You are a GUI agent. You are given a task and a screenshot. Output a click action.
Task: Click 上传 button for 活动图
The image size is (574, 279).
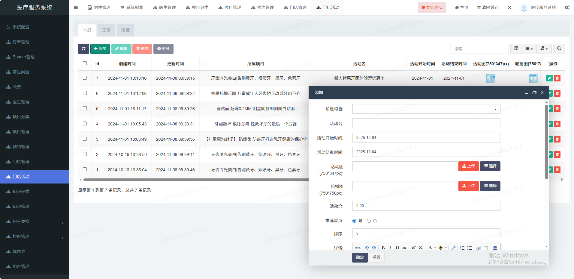468,166
